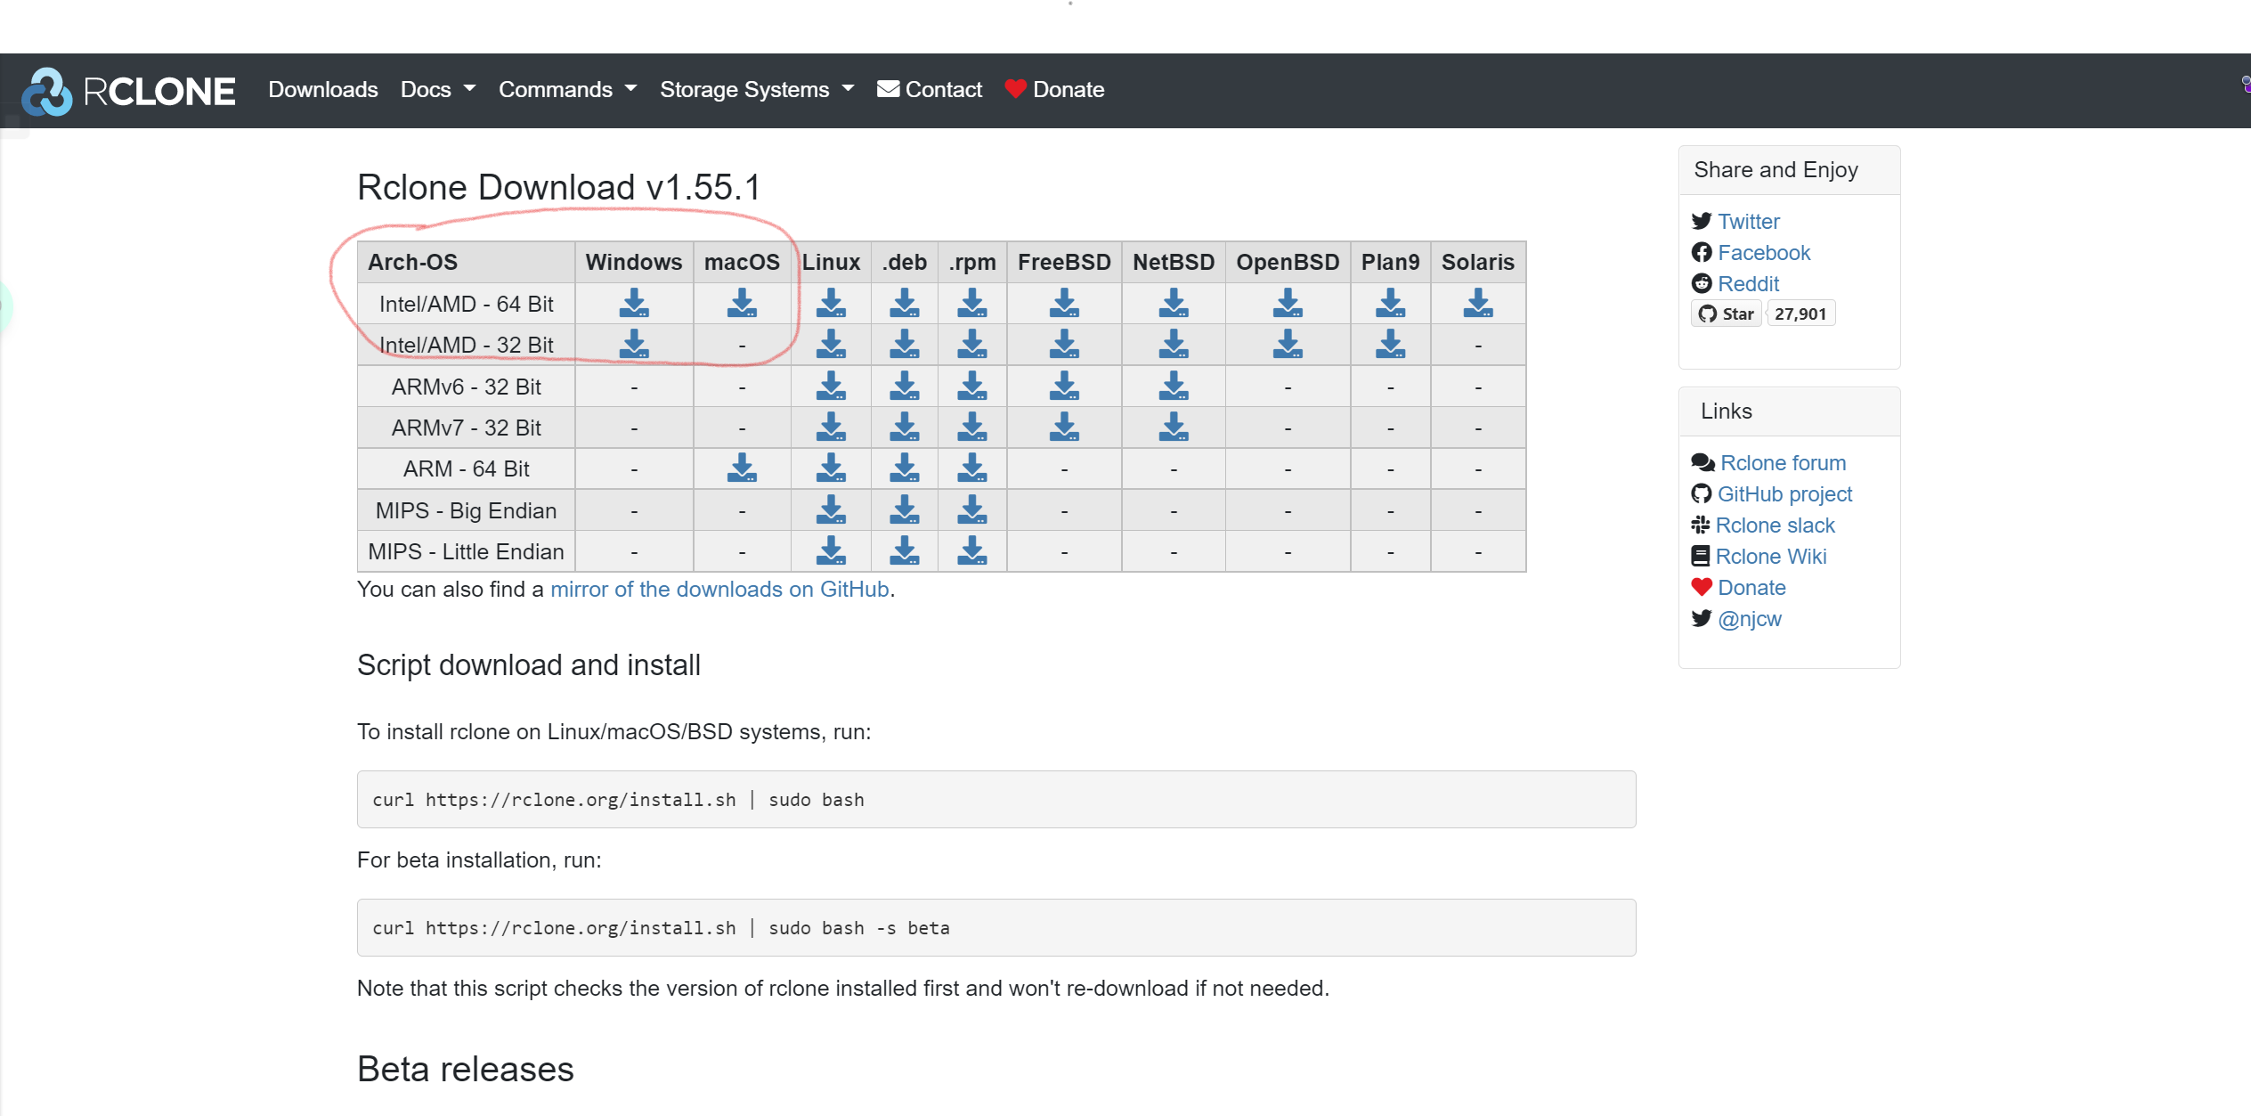
Task: Download macOS Intel/AMD 64 Bit build
Action: pos(742,304)
